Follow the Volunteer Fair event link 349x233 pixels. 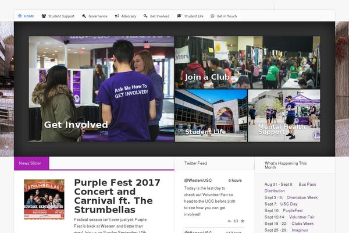tap(302, 217)
